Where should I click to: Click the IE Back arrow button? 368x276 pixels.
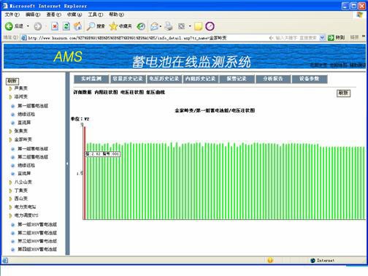point(9,26)
